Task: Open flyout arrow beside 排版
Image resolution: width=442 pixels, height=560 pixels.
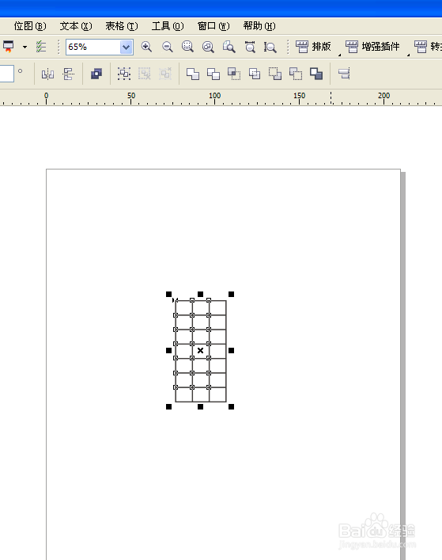Action: tap(339, 55)
